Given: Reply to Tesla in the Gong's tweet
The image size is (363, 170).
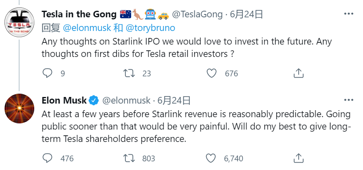Looking at the screenshot, I should [x=48, y=73].
